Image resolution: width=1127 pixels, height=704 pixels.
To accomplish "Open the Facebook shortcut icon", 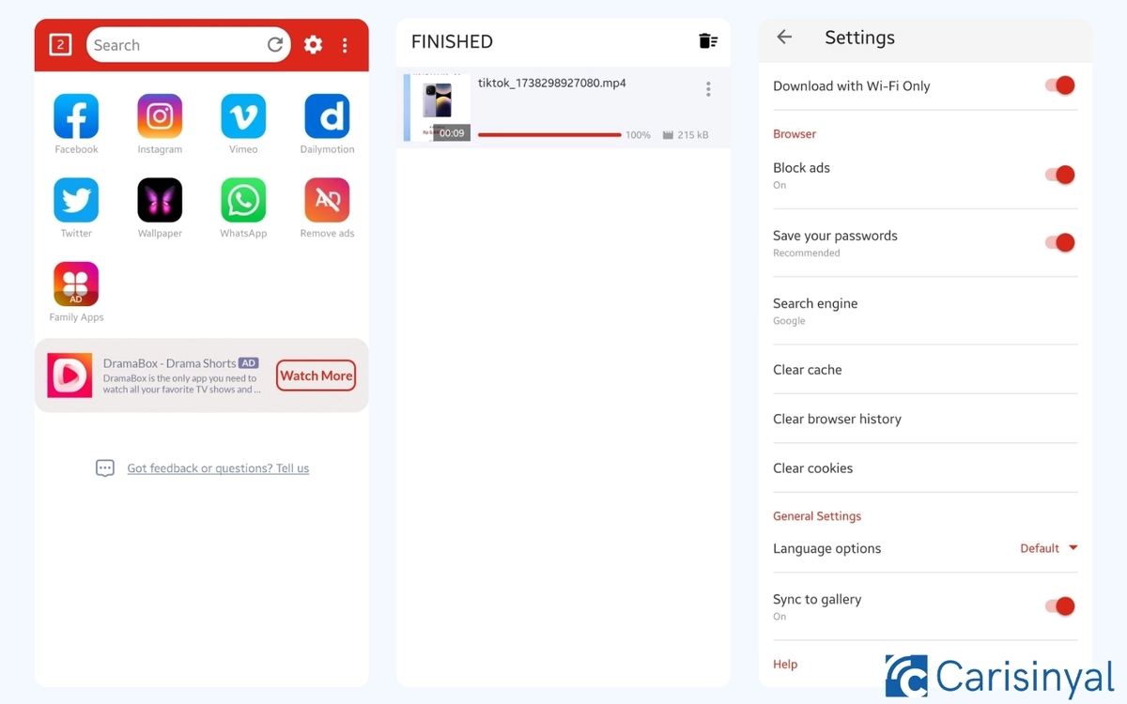I will (x=76, y=116).
